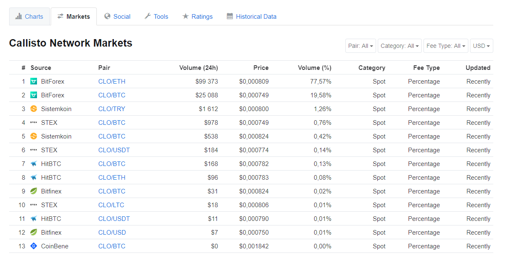Open CLO/ETH pair on HitBTC row 8
Image resolution: width=507 pixels, height=265 pixels.
(112, 178)
